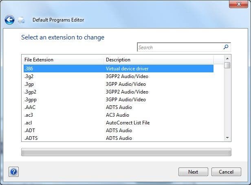This screenshot has height=185, width=251.
Task: Select the .ADT extension row
Action: pos(119,131)
